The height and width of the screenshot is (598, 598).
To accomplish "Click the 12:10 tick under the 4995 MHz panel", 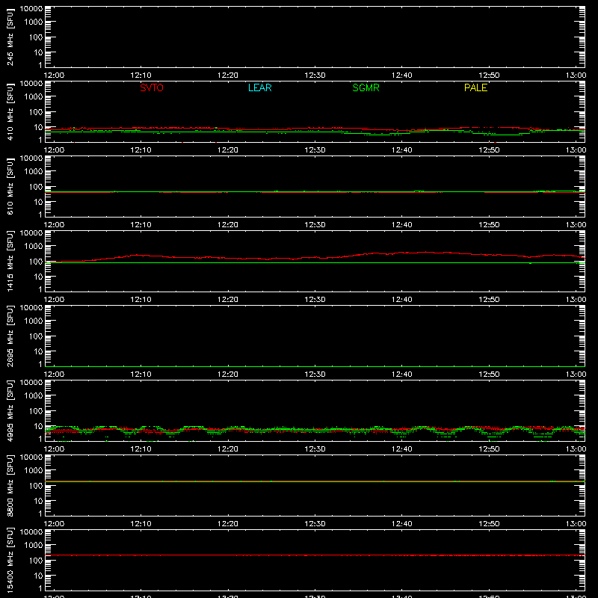I will click(141, 449).
